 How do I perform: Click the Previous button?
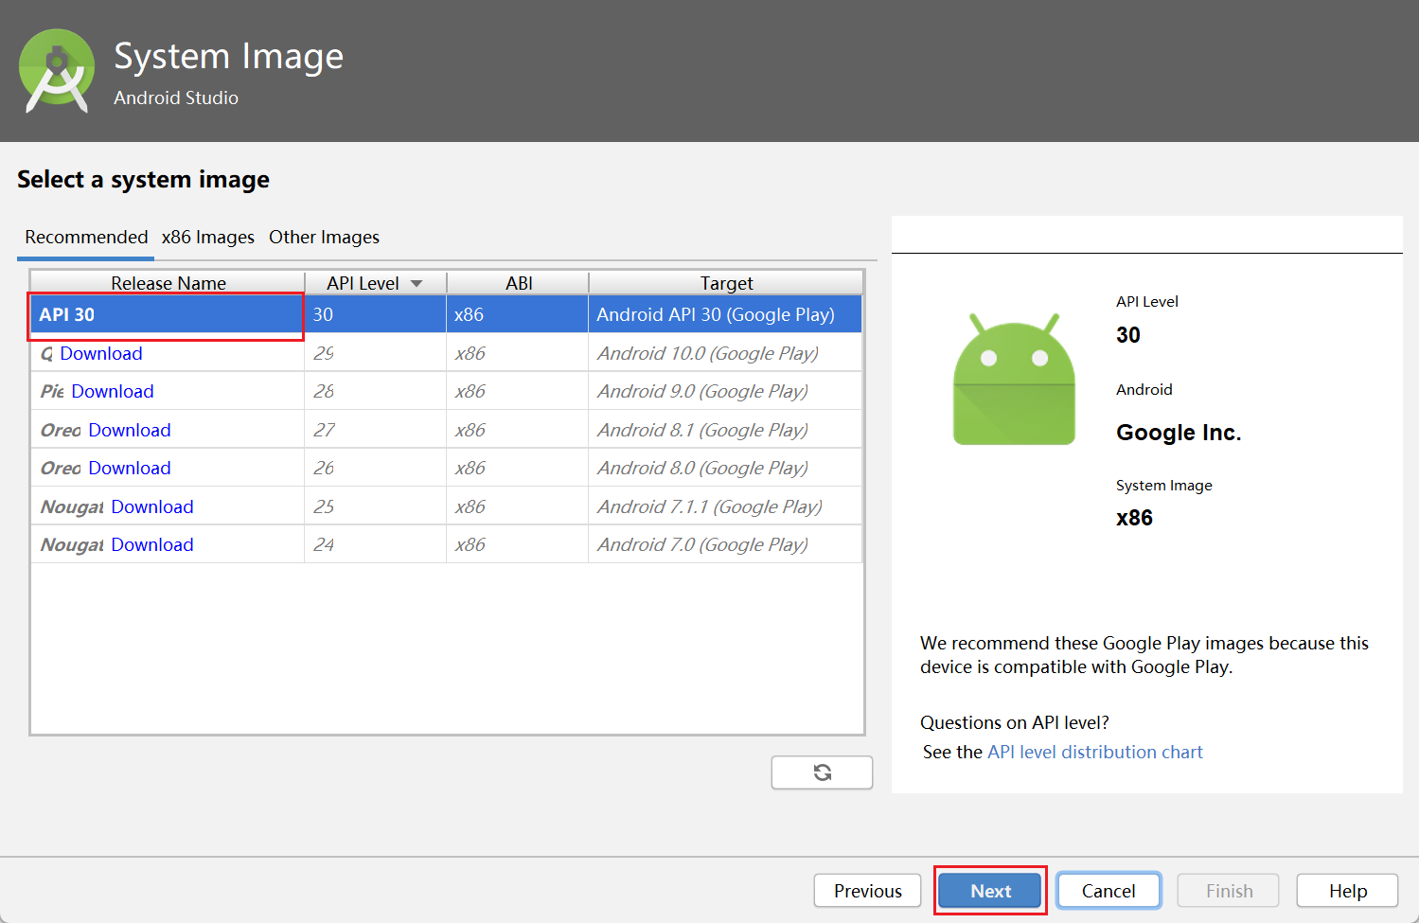click(x=867, y=891)
